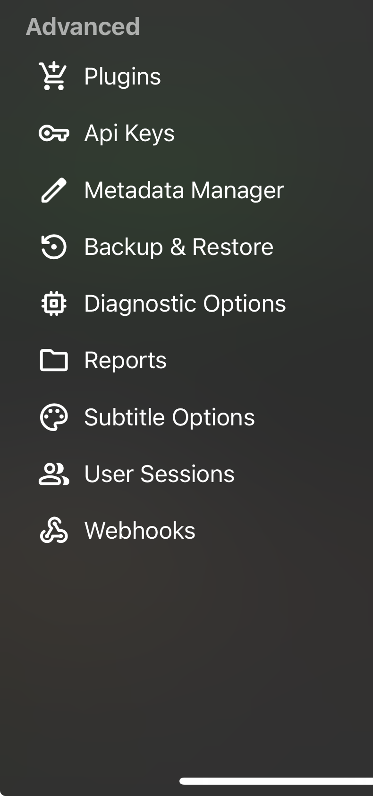Go to Api Keys settings
Screen dimensions: 373x796
[129, 133]
